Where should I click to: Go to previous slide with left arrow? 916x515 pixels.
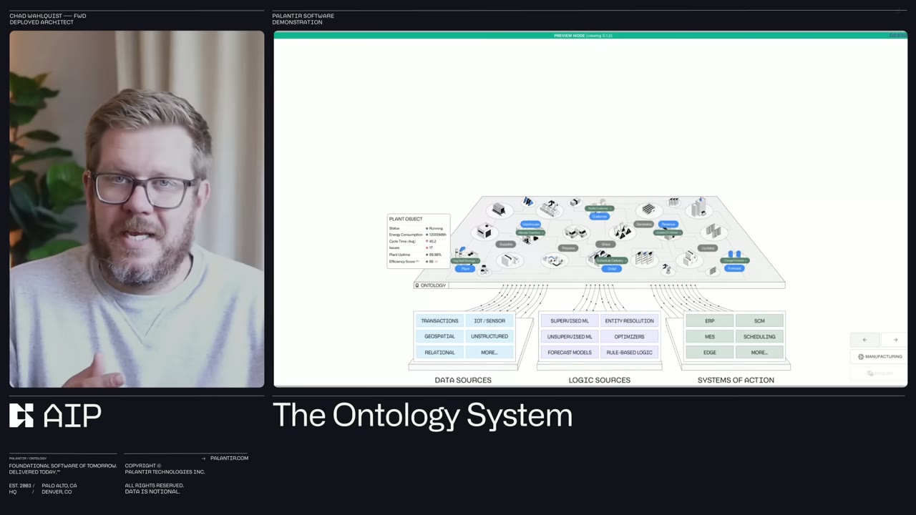coord(864,340)
